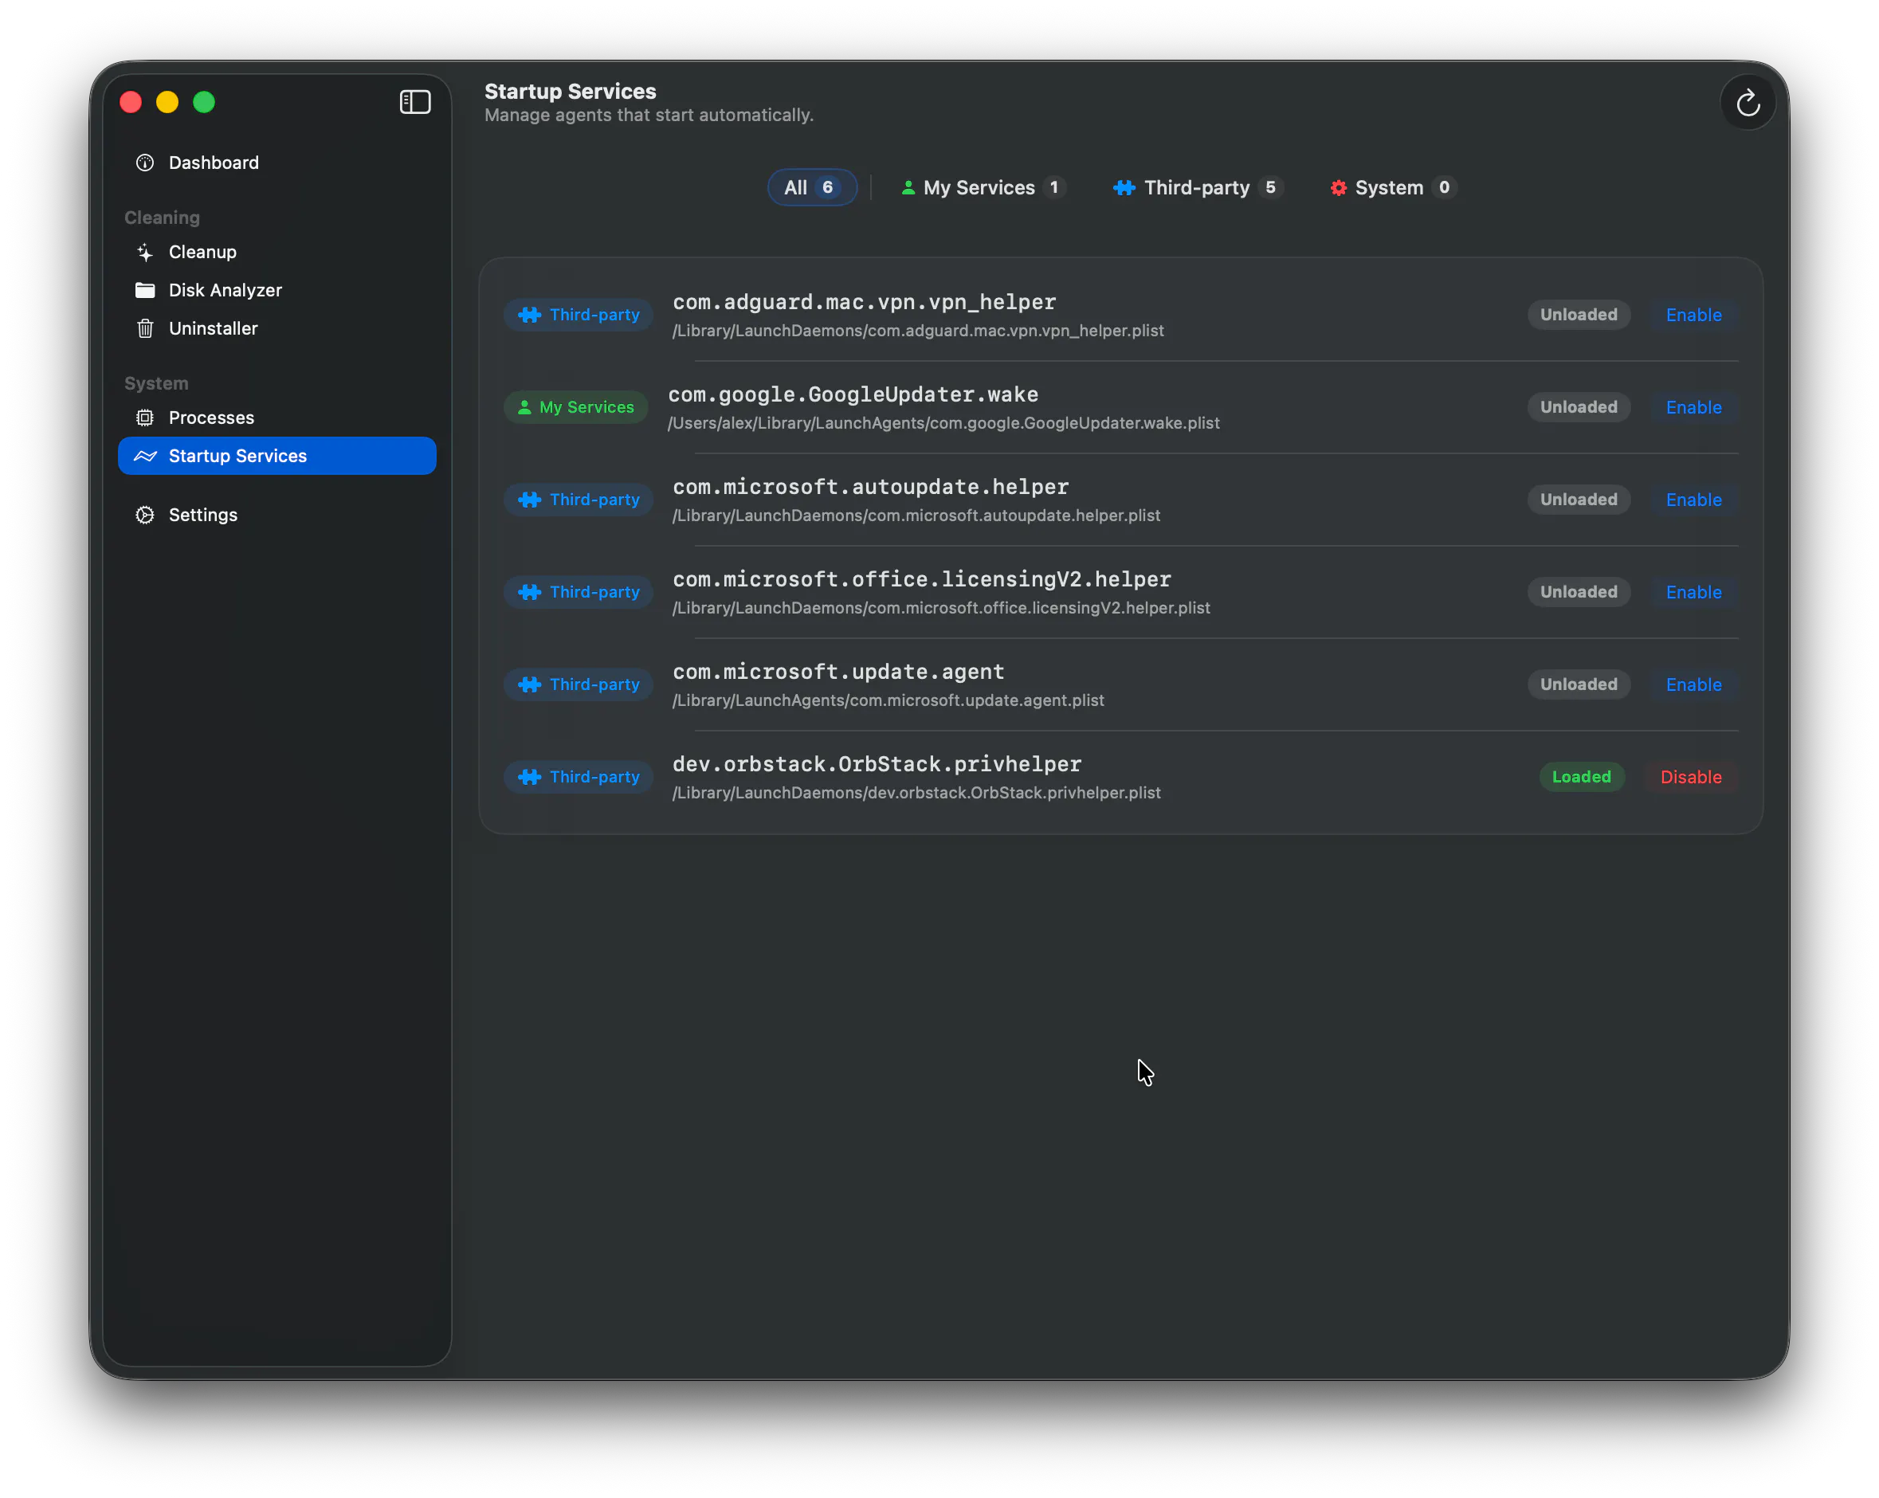Enable com.microsoft.office.licensingV2.helper service

point(1693,592)
